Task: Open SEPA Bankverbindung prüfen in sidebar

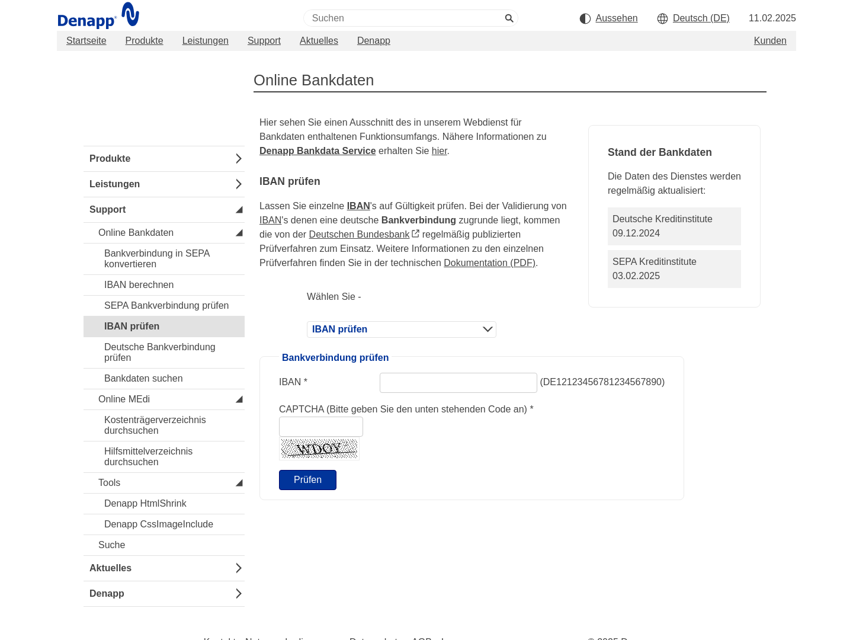Action: click(x=164, y=306)
